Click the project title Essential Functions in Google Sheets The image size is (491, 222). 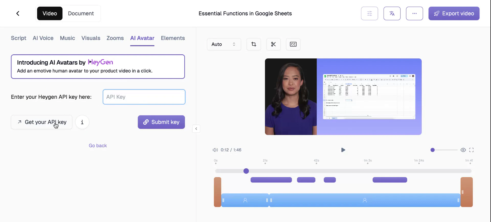(245, 14)
